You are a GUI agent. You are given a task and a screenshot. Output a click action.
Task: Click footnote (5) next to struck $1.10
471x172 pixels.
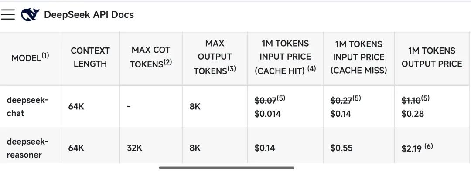[425, 98]
